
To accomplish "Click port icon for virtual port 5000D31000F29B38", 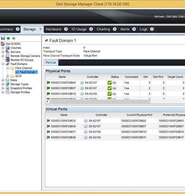I will 48,137.
